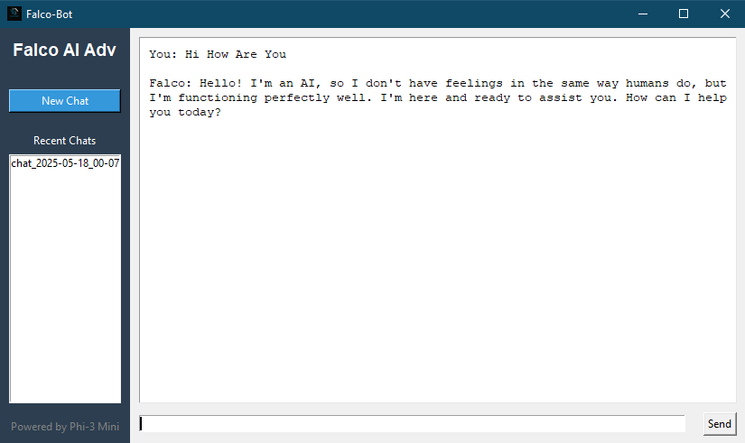745x443 pixels.
Task: Click Falco's reply text in chat area
Action: click(438, 97)
